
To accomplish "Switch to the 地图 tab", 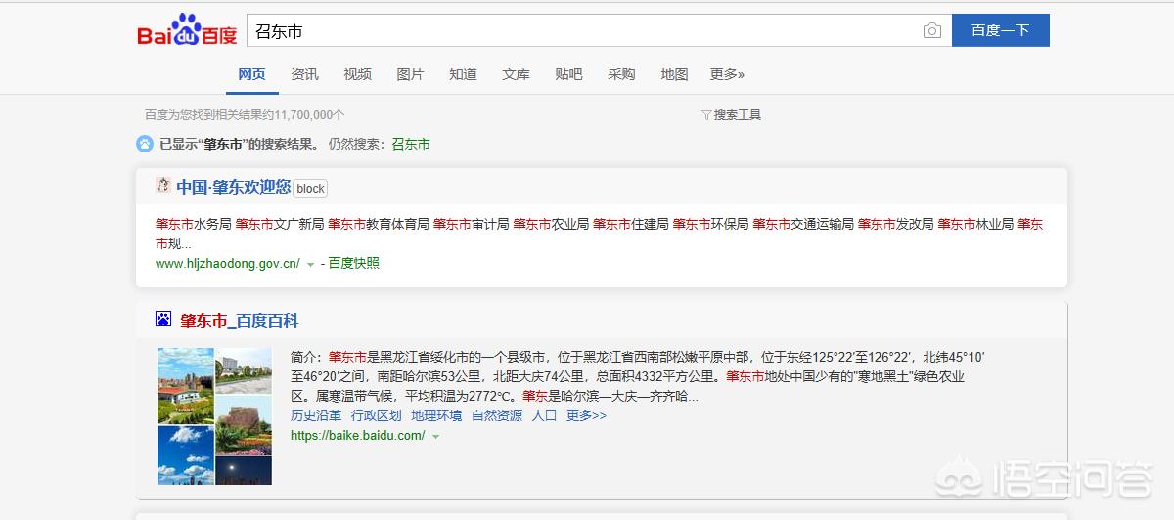I will point(674,74).
